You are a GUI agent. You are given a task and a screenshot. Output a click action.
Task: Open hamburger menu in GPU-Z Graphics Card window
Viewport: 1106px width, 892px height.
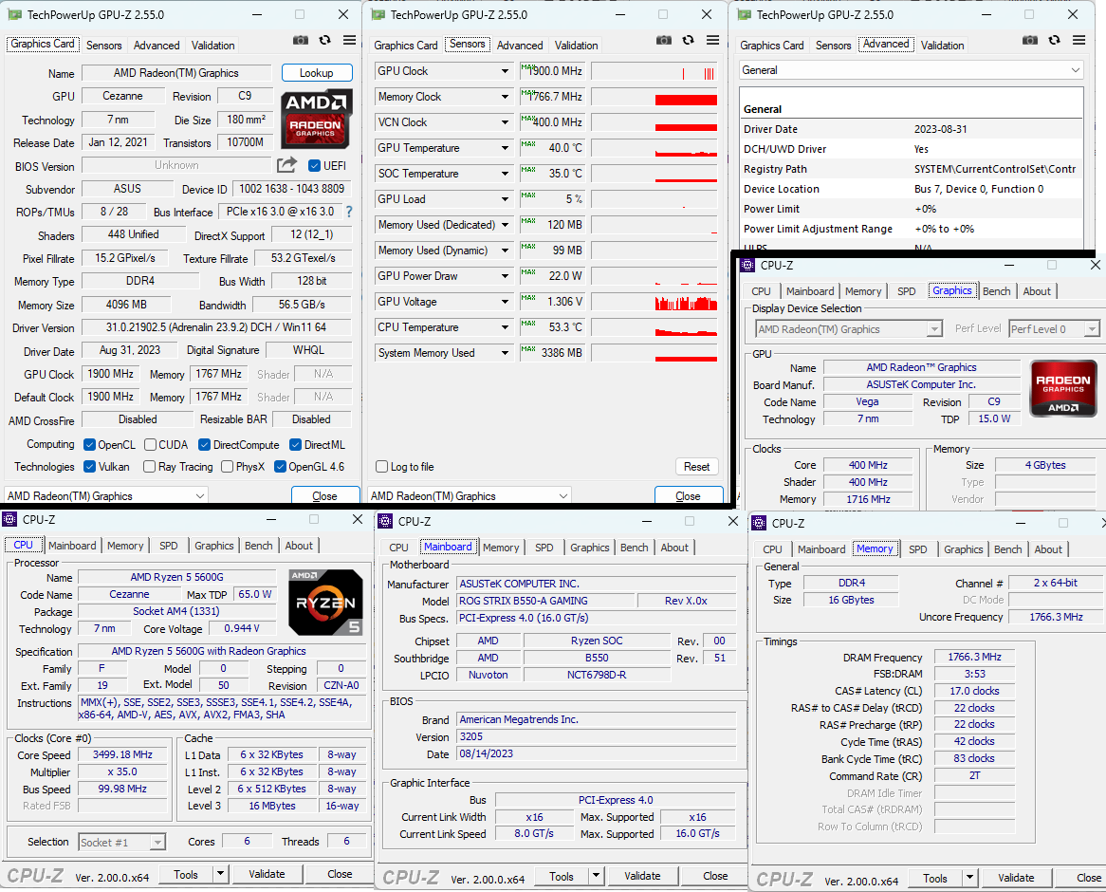click(x=349, y=40)
